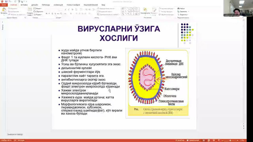Click the font color button in Font group
Viewport: 253px width, 142px height.
pos(71,14)
